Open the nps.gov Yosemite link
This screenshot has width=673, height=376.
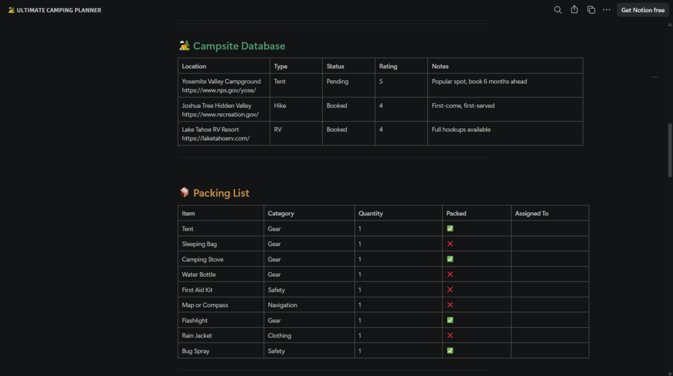click(x=219, y=90)
